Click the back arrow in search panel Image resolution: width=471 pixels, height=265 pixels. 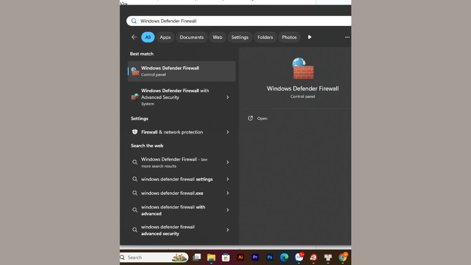tap(134, 37)
